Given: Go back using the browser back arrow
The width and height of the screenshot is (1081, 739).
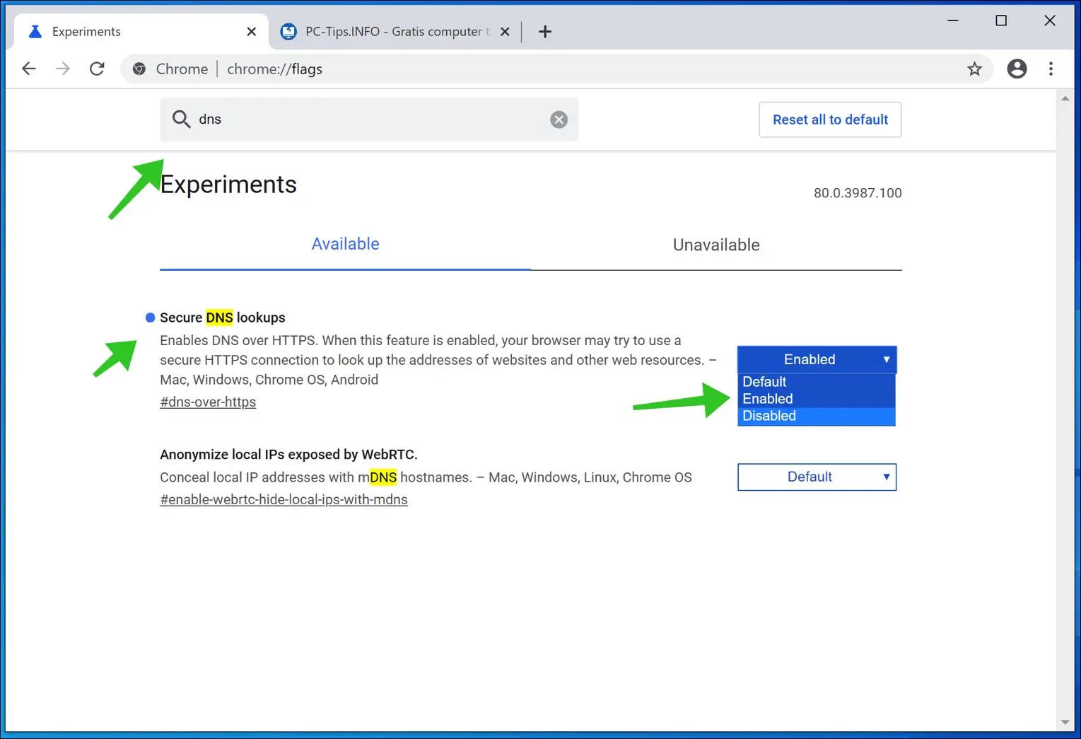Looking at the screenshot, I should pyautogui.click(x=29, y=69).
